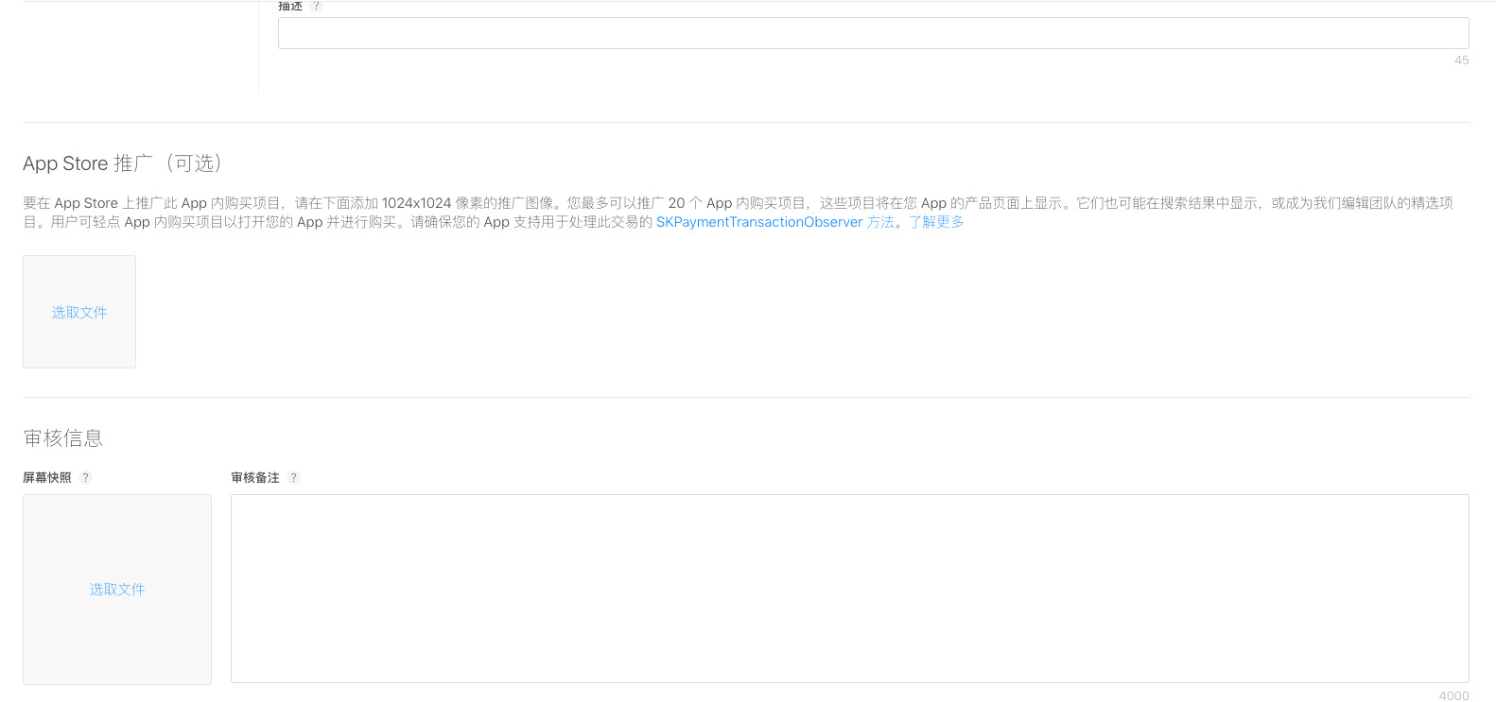Image resolution: width=1496 pixels, height=702 pixels.
Task: Click the 审核备注 field label
Action: (255, 478)
